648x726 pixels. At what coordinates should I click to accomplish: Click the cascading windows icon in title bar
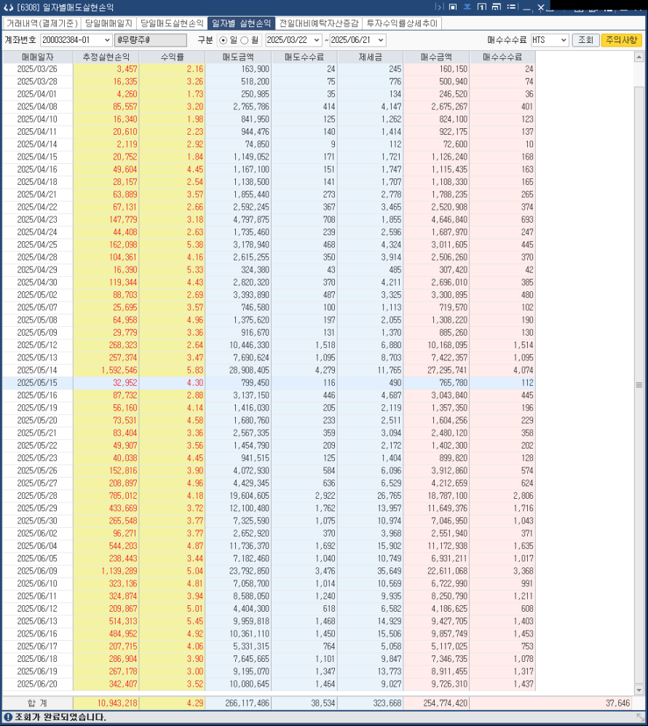click(x=497, y=7)
